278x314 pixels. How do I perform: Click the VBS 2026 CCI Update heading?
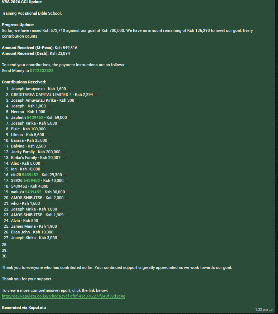point(22,2)
